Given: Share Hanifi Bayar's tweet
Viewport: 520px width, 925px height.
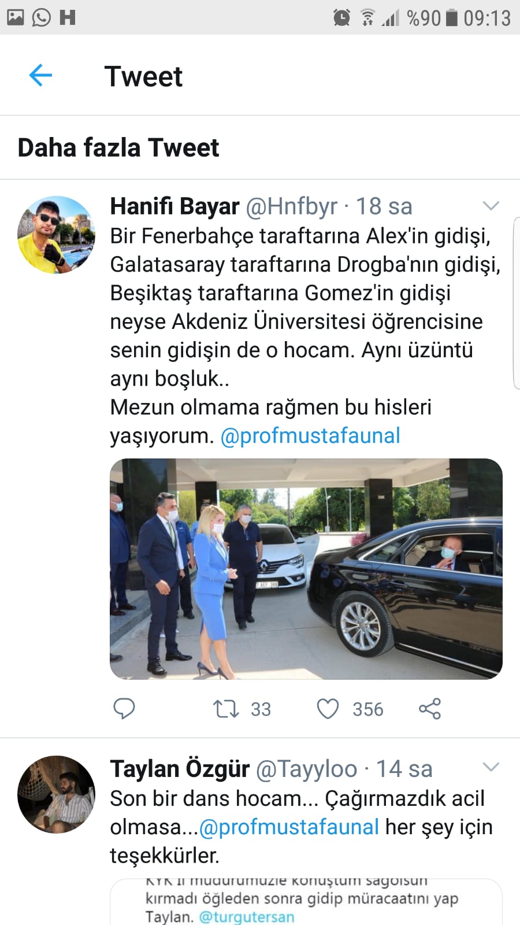Looking at the screenshot, I should point(430,709).
